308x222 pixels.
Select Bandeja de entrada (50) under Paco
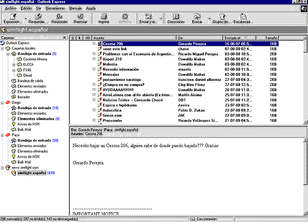point(38,141)
